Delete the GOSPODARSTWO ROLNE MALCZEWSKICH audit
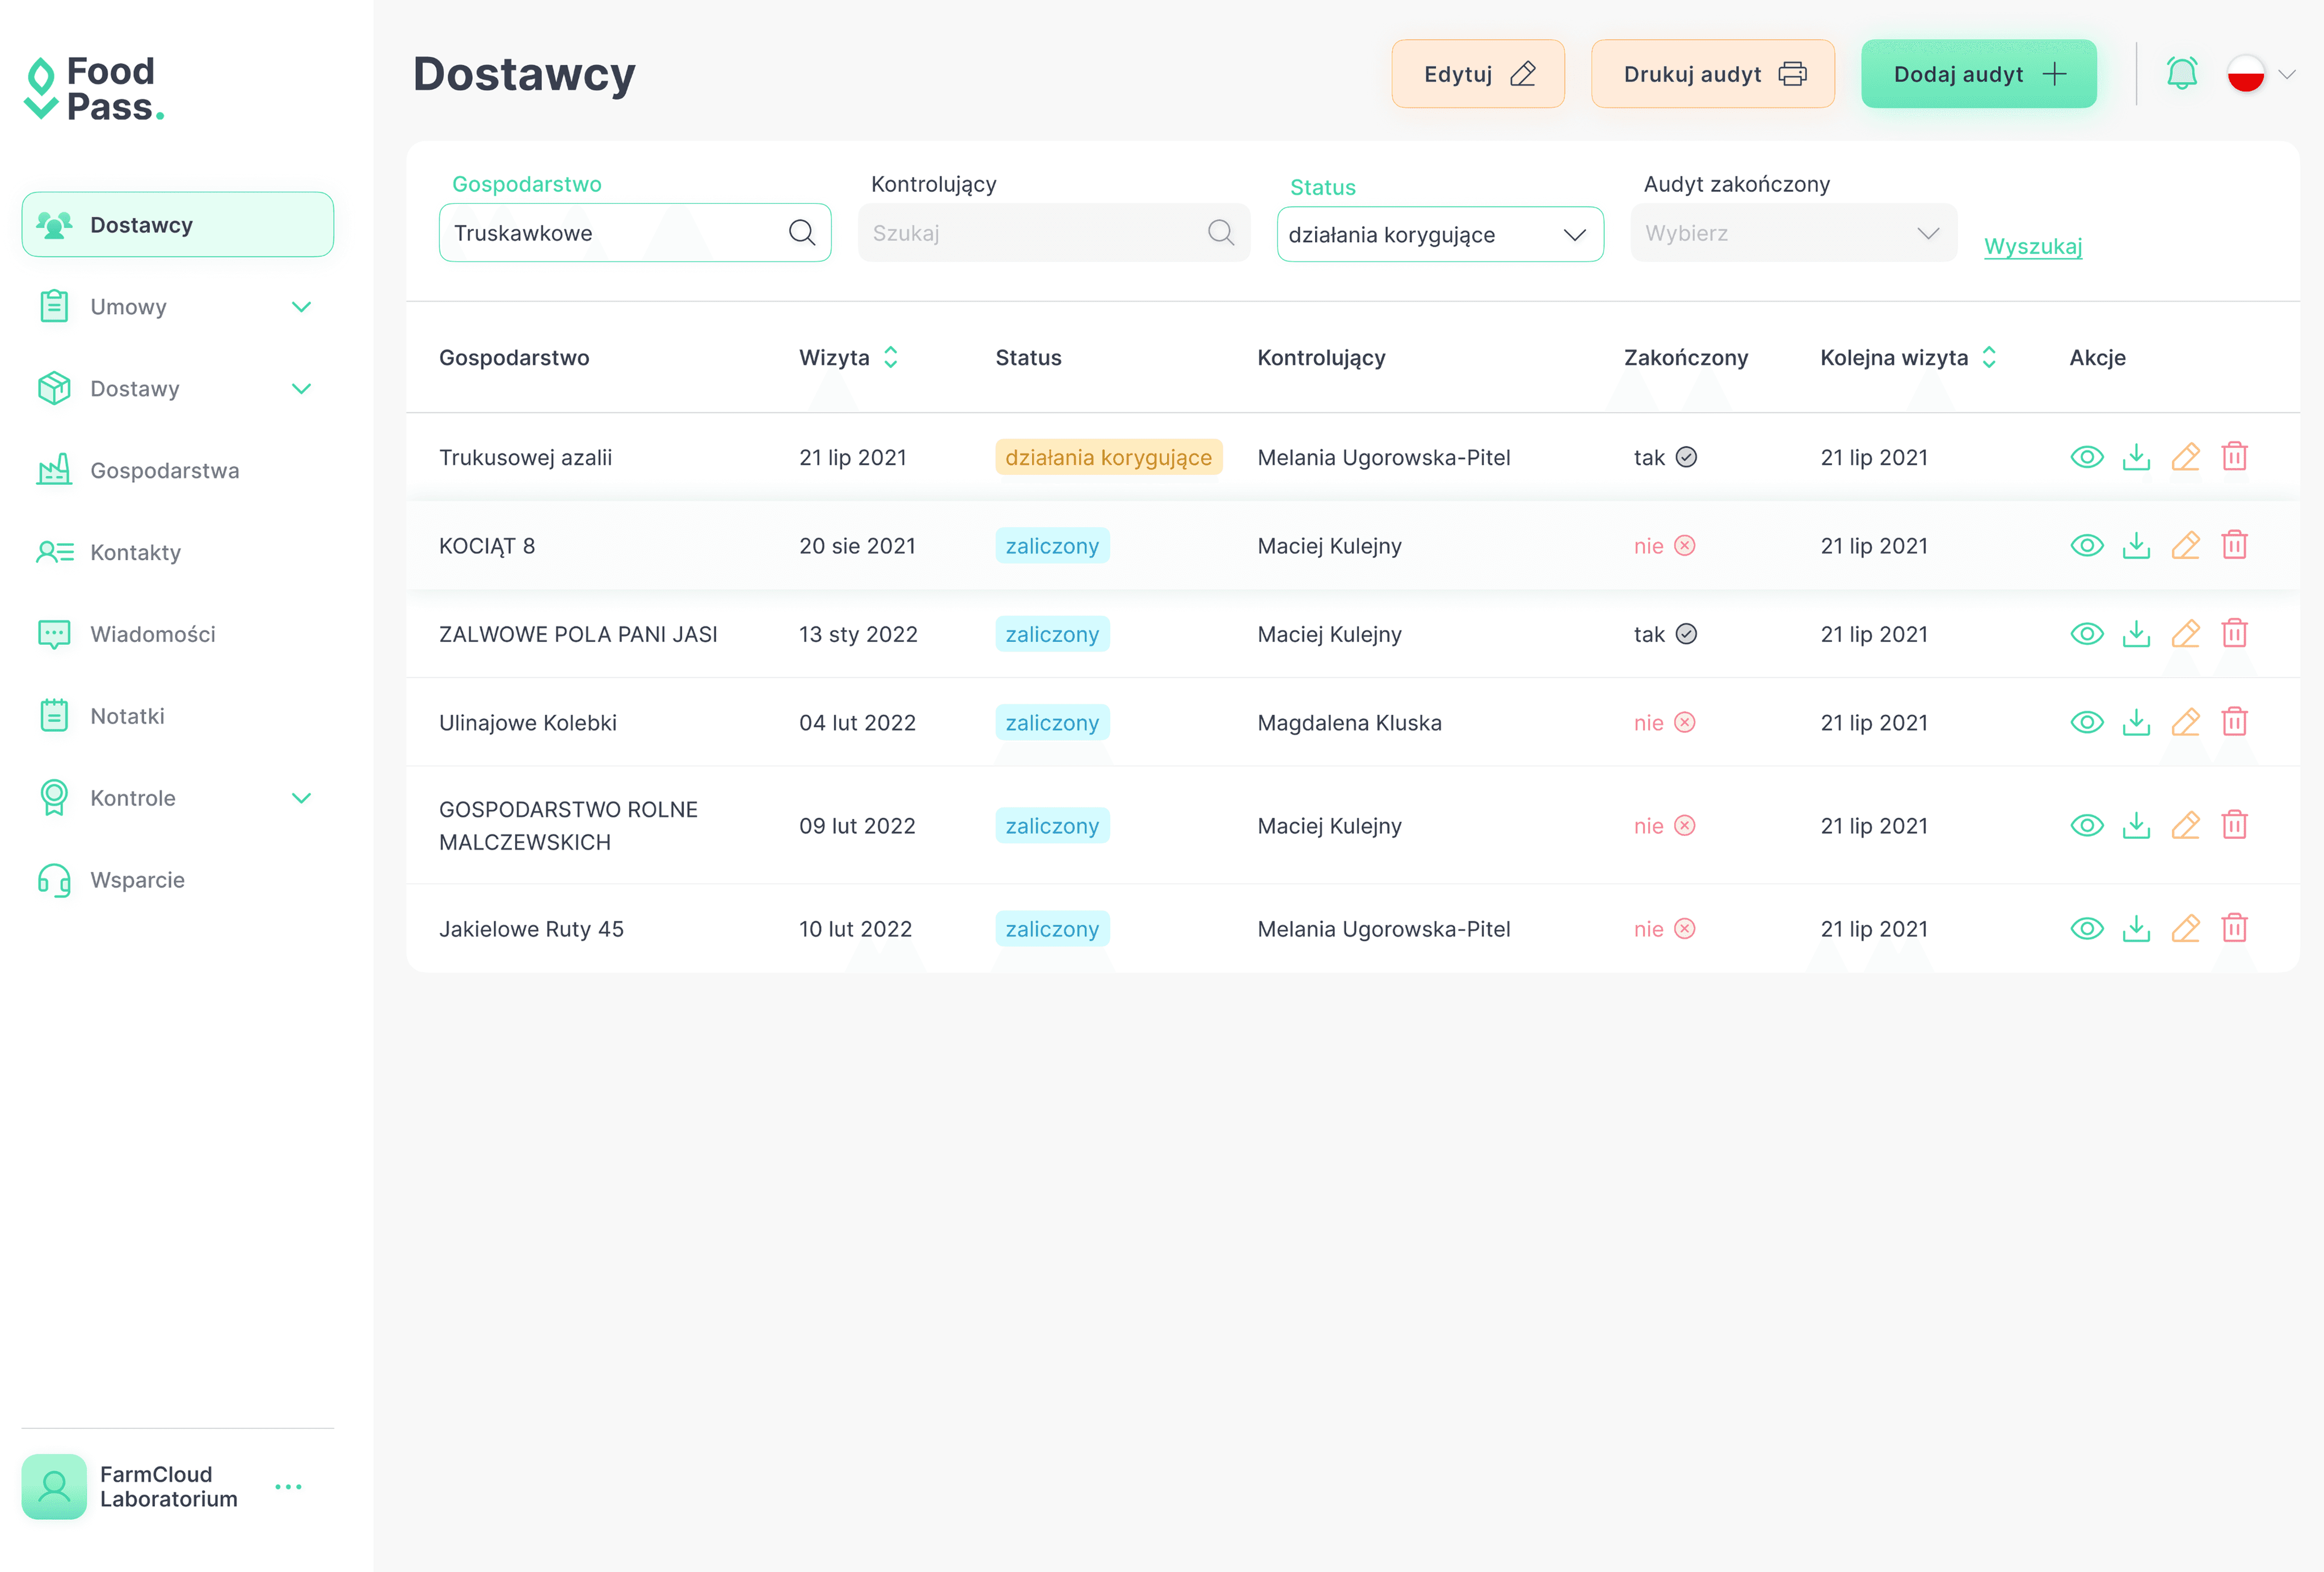 (x=2234, y=825)
